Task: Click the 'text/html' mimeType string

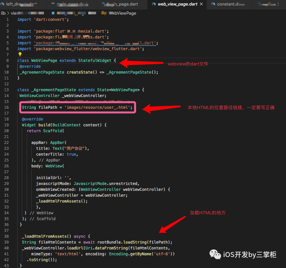Action: [x=68, y=254]
